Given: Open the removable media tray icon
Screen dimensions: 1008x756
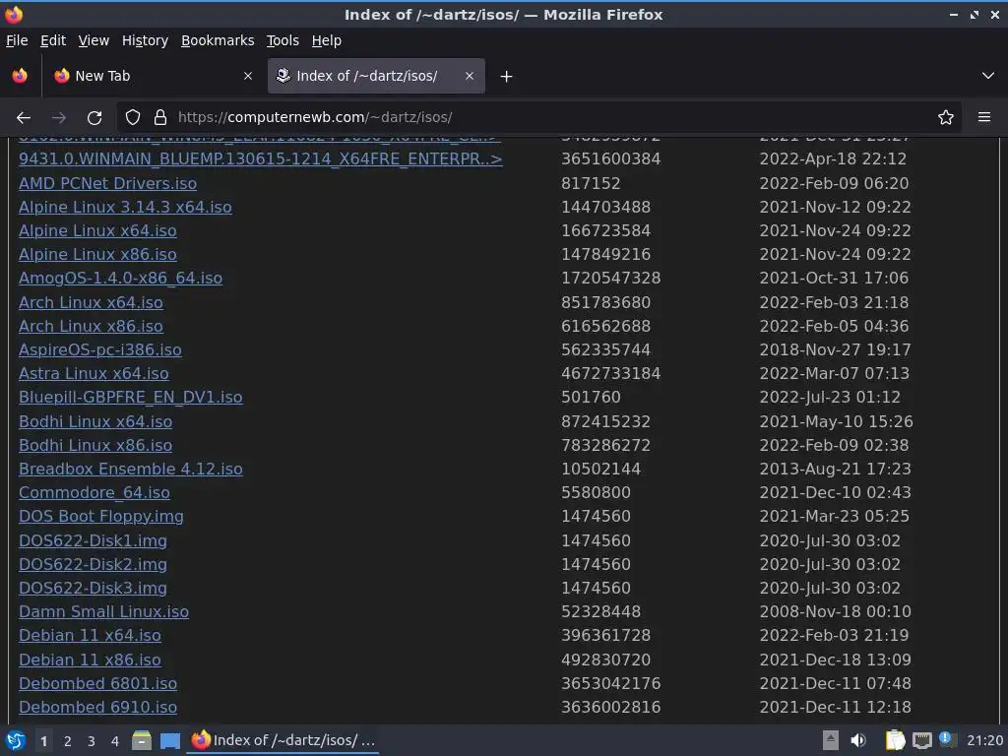Looking at the screenshot, I should (831, 740).
